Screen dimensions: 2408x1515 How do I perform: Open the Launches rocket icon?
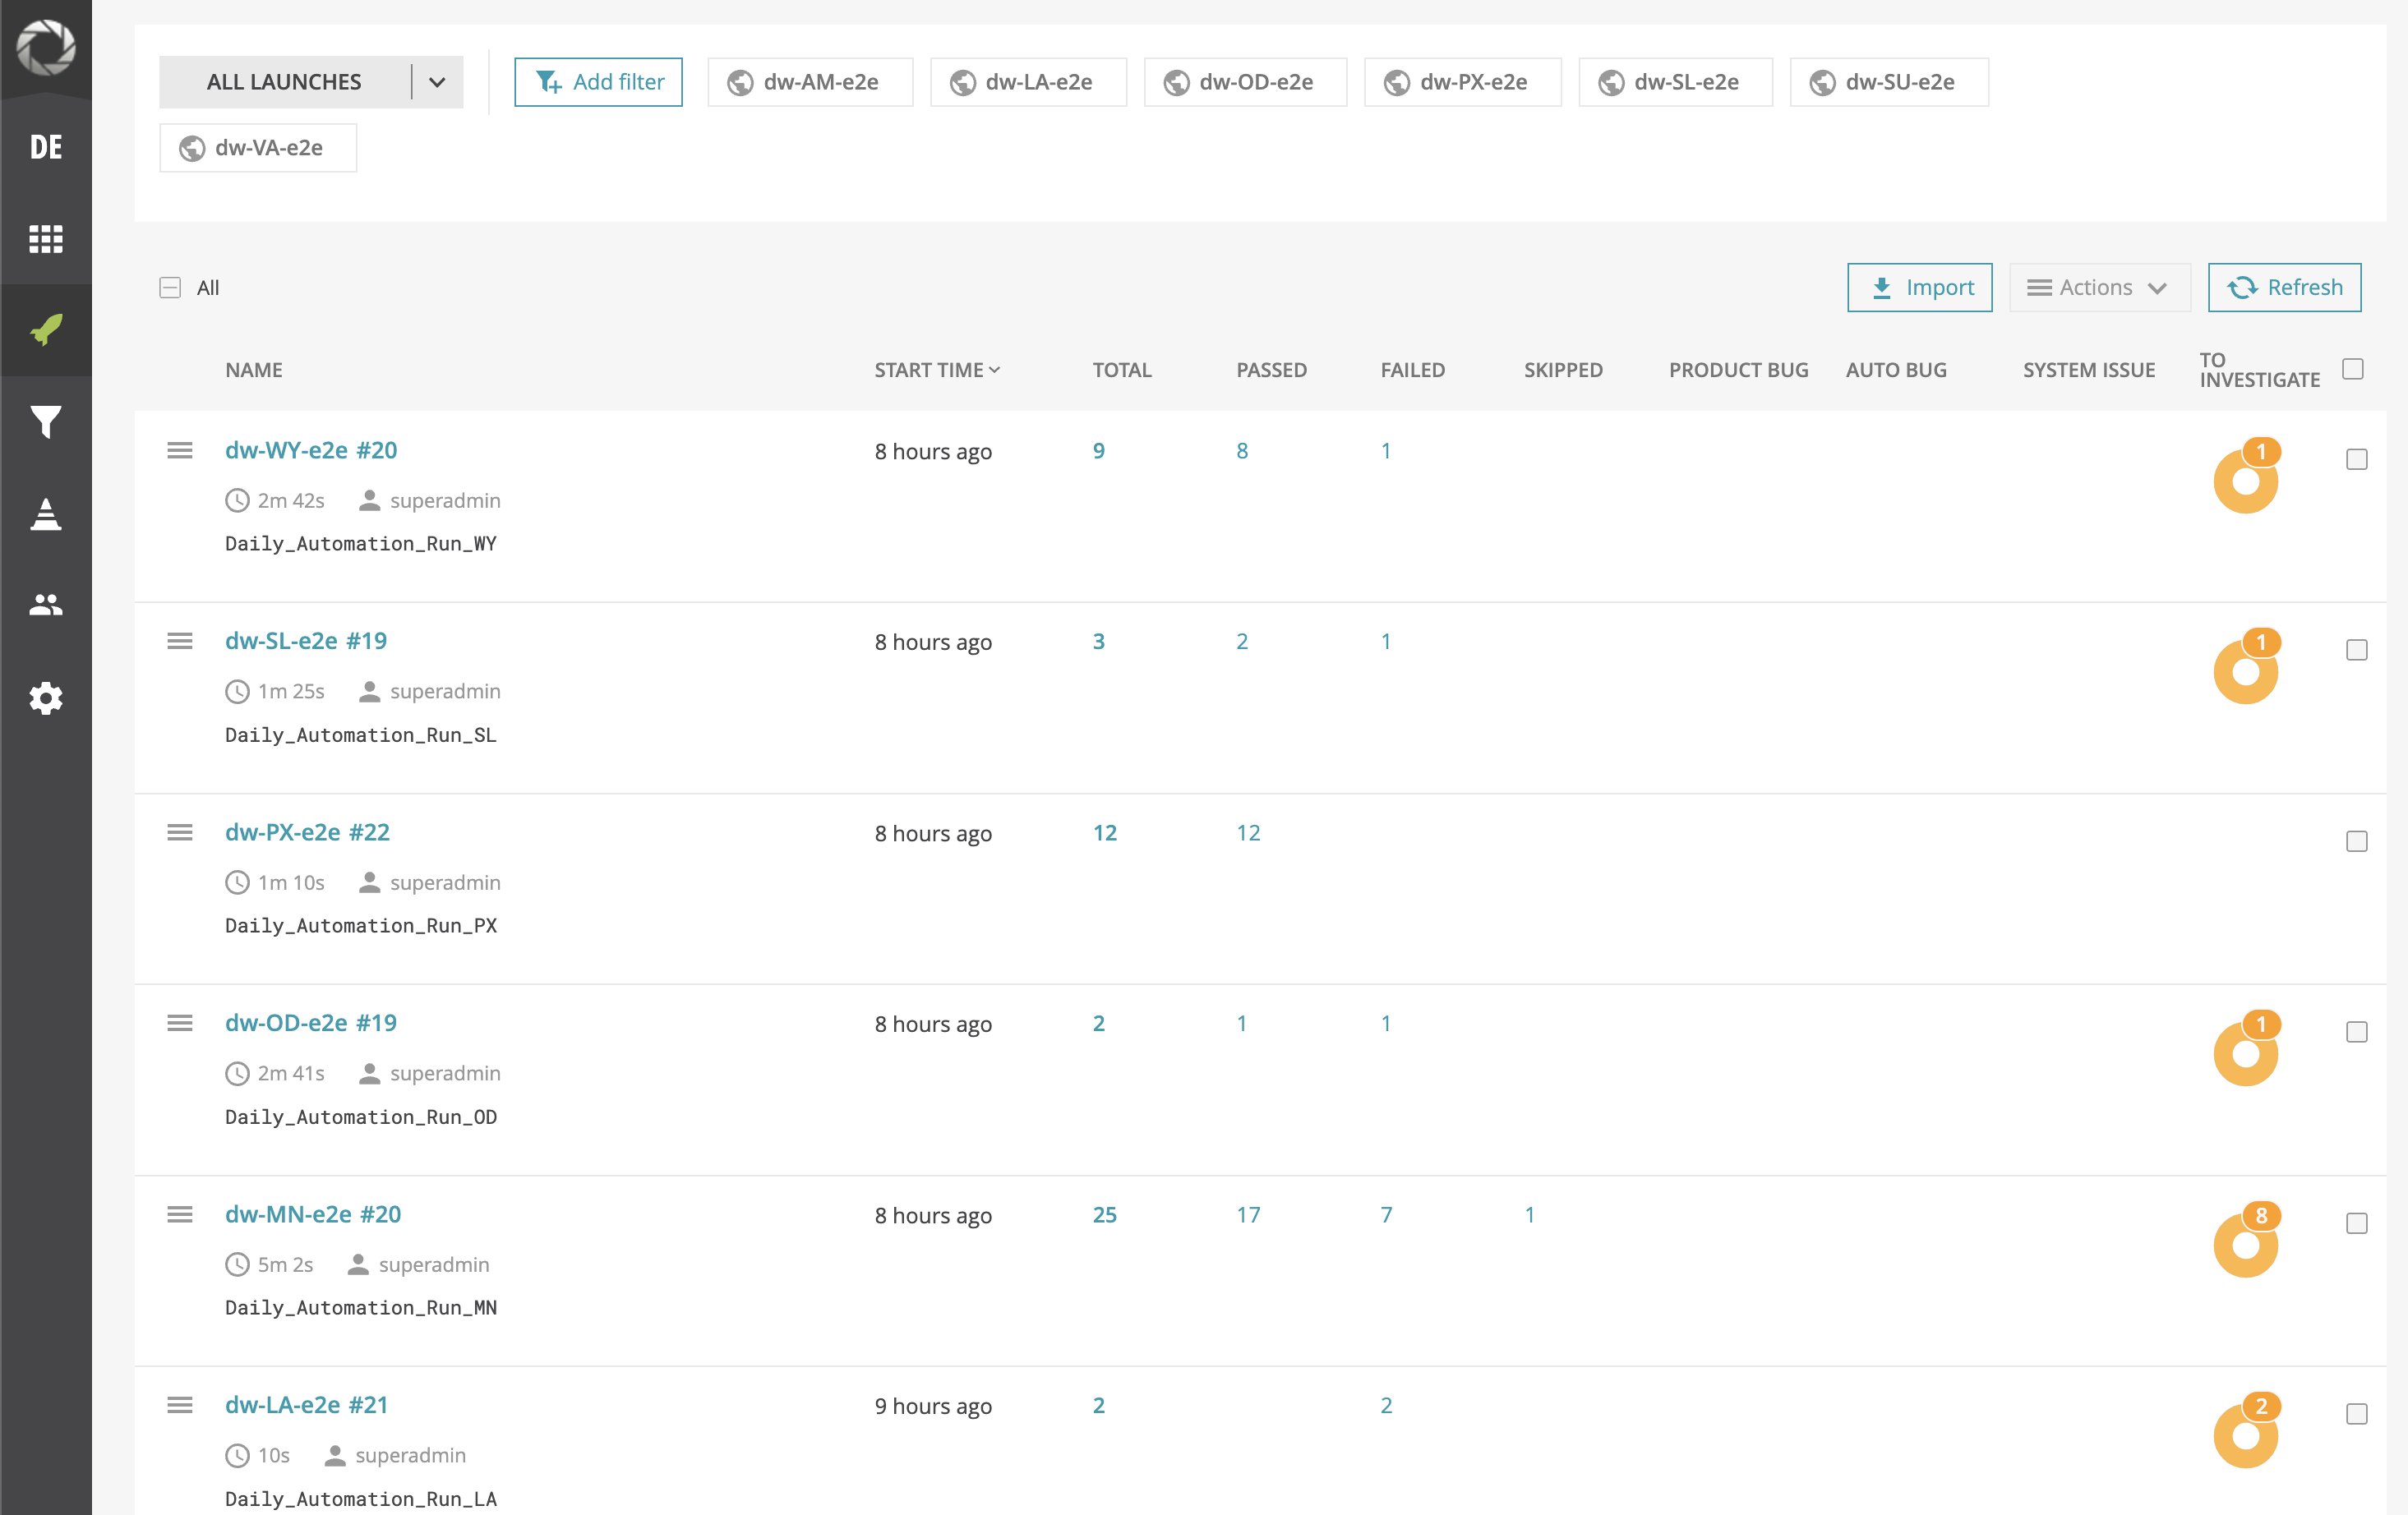point(46,329)
